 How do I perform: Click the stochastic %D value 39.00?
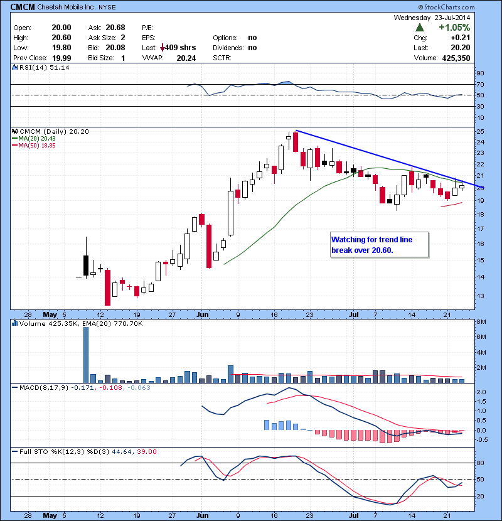pyautogui.click(x=146, y=451)
